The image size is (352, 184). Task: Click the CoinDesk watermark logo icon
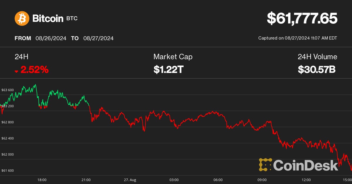tap(265, 165)
